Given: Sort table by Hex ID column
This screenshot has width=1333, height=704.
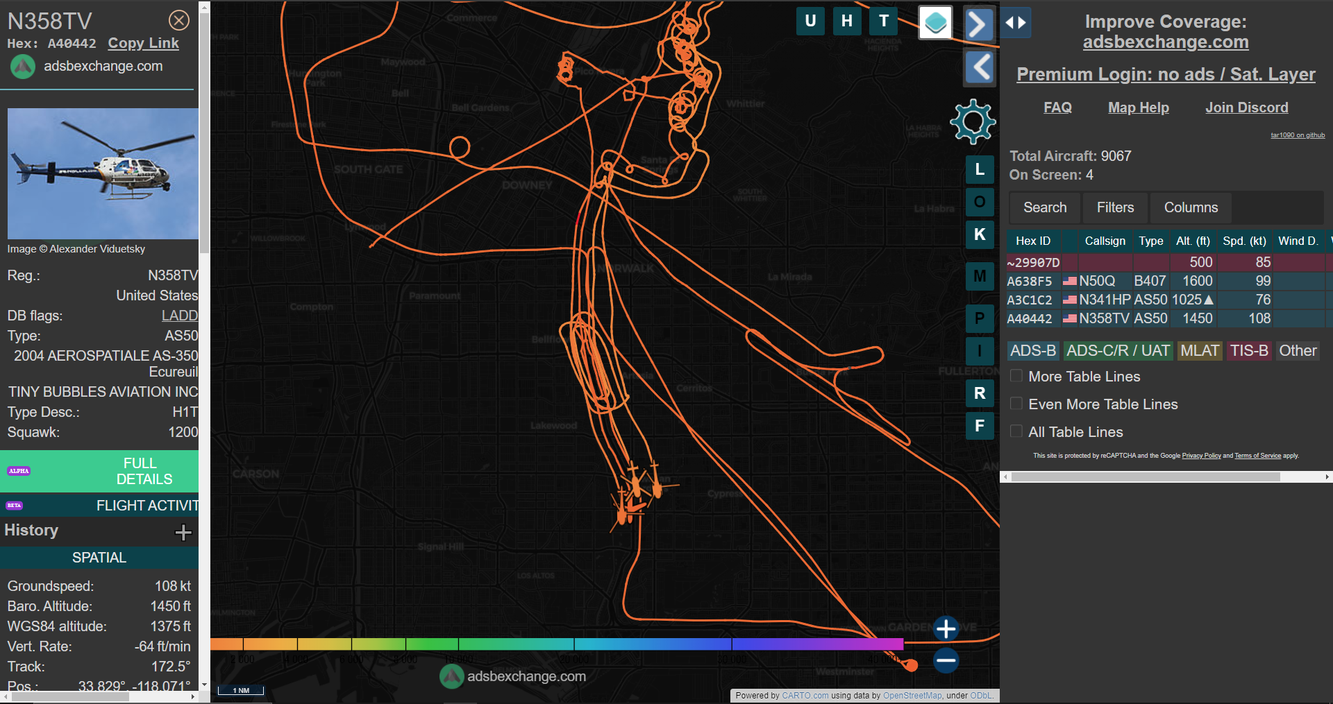Looking at the screenshot, I should 1033,241.
